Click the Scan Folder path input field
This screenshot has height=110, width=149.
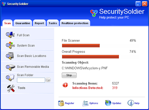31,80
